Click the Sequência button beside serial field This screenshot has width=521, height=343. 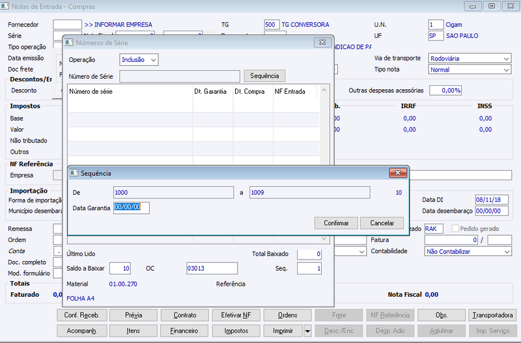264,75
